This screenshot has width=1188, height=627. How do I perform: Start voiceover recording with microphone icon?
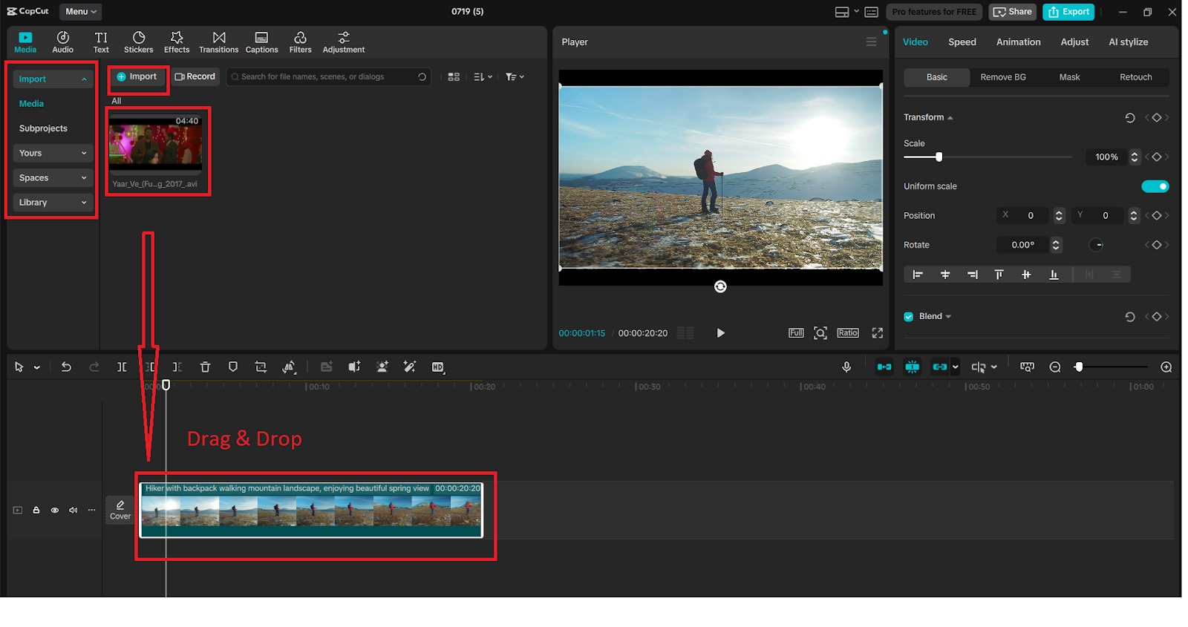pyautogui.click(x=846, y=367)
